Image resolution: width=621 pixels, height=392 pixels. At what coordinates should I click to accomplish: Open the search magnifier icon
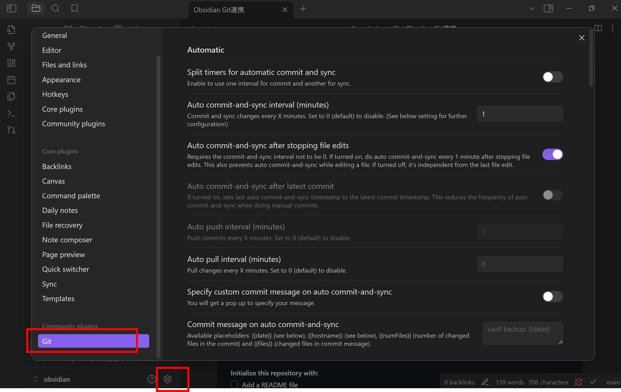(x=55, y=9)
